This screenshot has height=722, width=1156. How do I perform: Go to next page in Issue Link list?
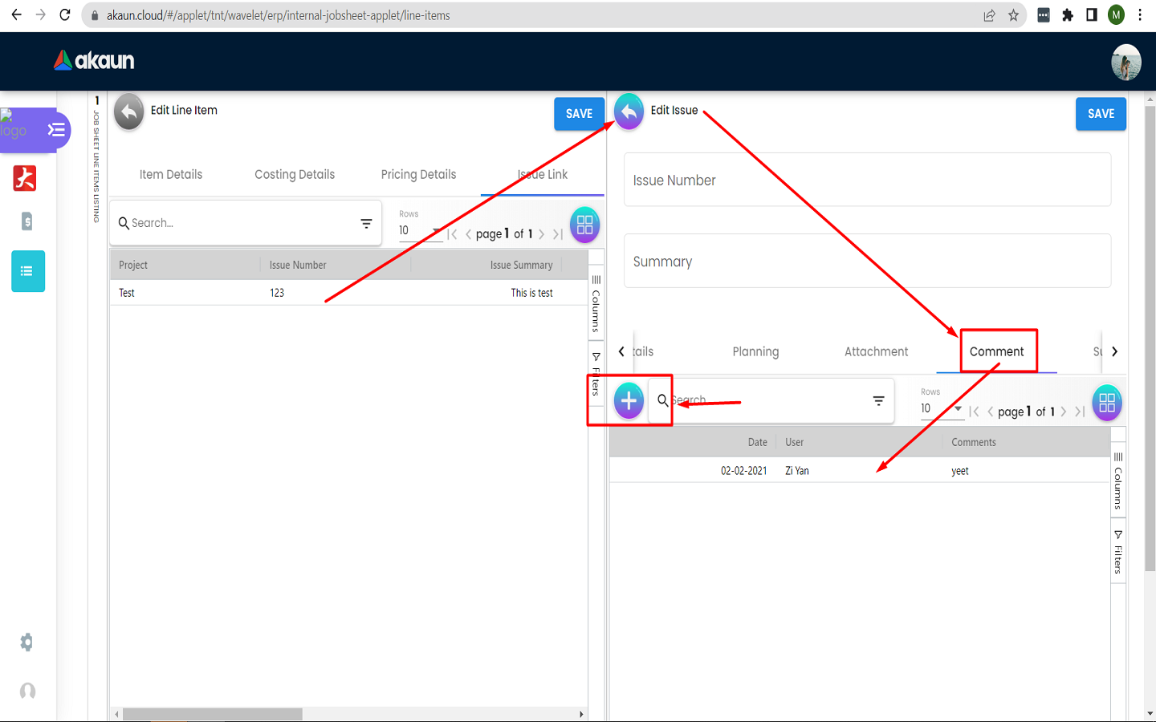point(542,234)
